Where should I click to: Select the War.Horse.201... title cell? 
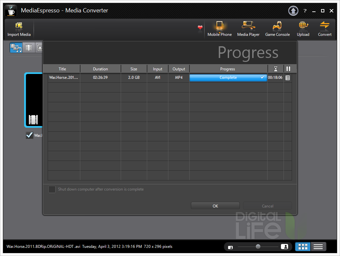[64, 78]
